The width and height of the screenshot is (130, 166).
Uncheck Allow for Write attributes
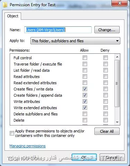click(x=85, y=102)
